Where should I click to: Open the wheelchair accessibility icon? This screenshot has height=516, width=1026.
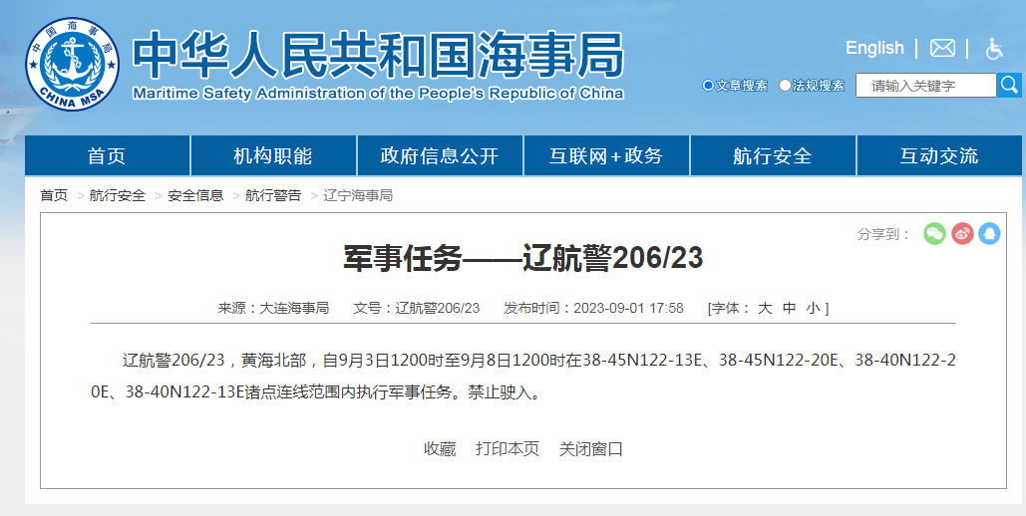(995, 49)
